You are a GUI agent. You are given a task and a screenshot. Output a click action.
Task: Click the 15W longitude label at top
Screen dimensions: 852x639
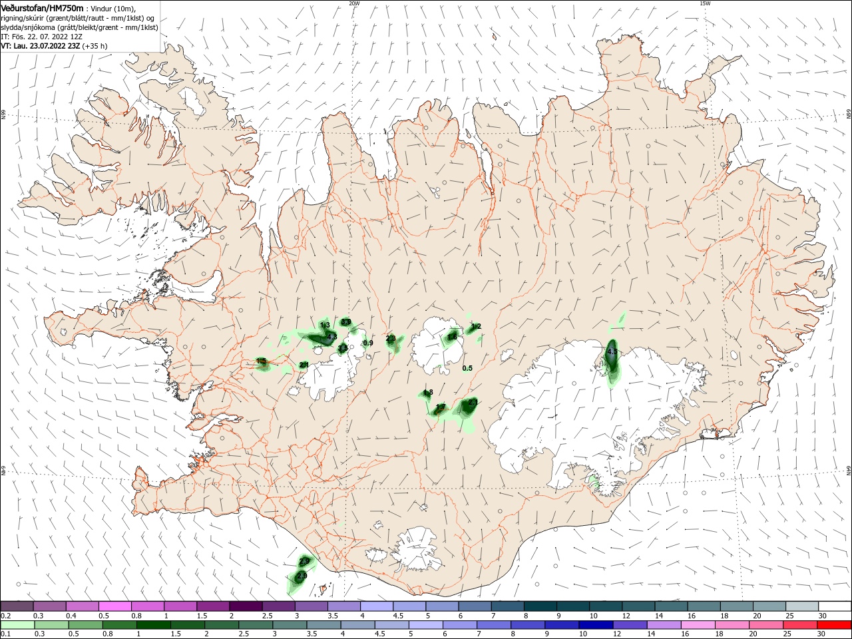[x=706, y=3]
